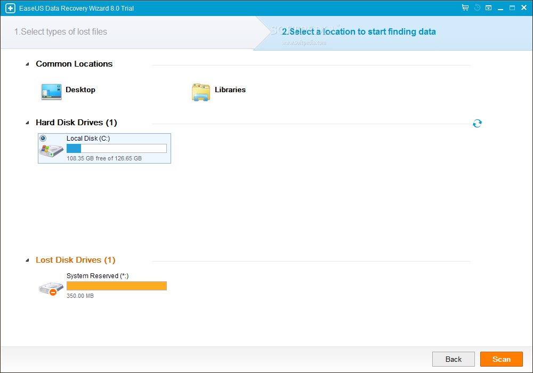Choose the Libraries location label
The height and width of the screenshot is (373, 533).
(230, 90)
